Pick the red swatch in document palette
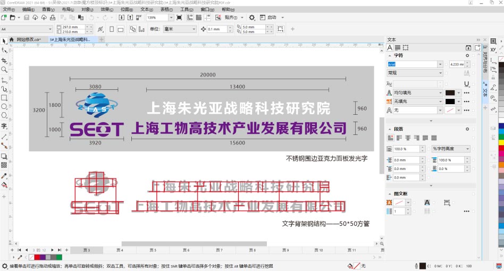Screen dimensions: 504x271 (x=37, y=257)
